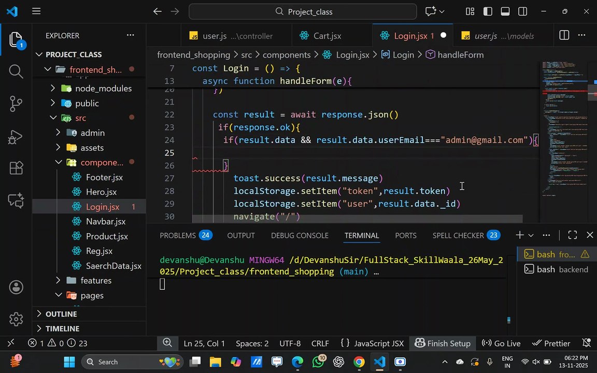
Task: Open the PORTS panel tab
Action: point(405,235)
